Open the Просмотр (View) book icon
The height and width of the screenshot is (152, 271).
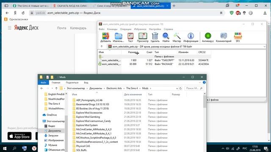pos(143,36)
